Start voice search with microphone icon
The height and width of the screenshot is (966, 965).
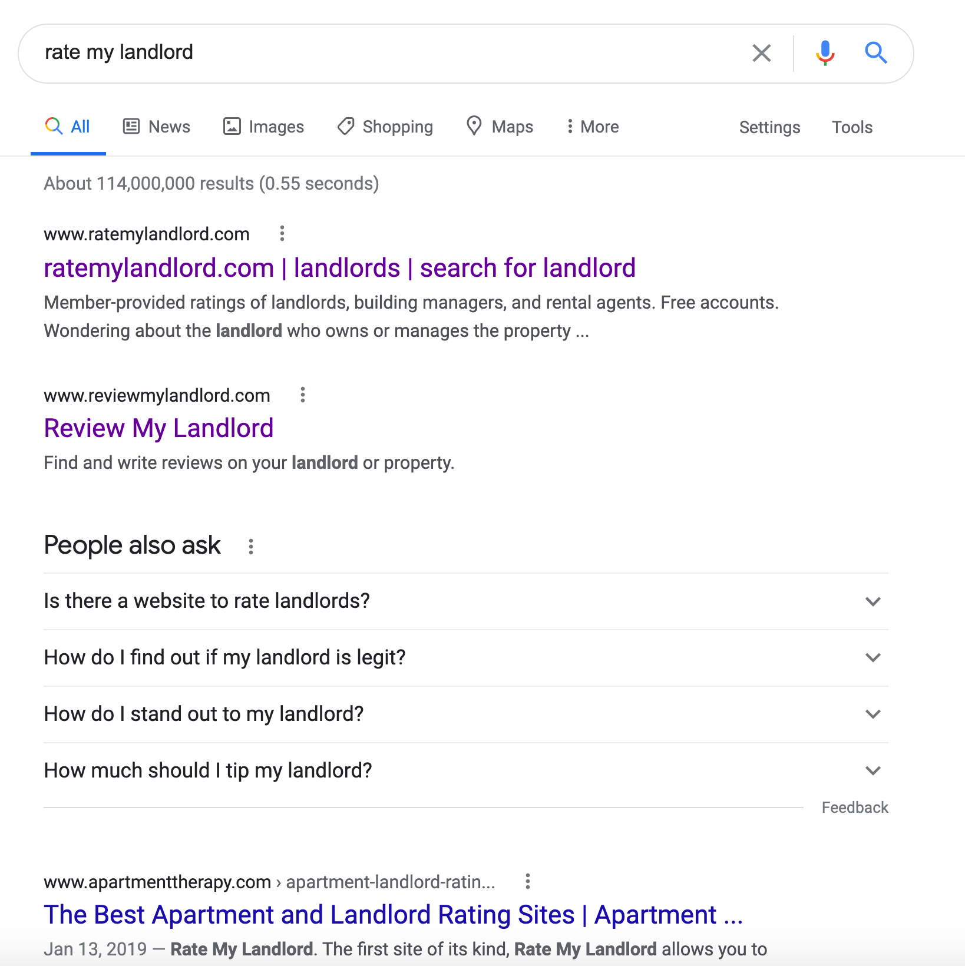click(x=825, y=53)
